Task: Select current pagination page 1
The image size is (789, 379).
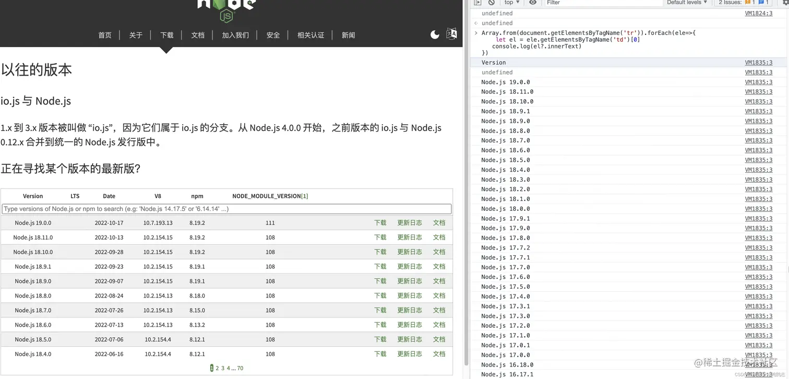Action: 212,369
